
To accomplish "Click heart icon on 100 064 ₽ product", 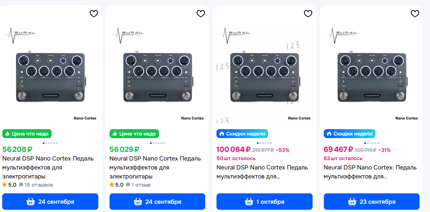I will [x=308, y=13].
